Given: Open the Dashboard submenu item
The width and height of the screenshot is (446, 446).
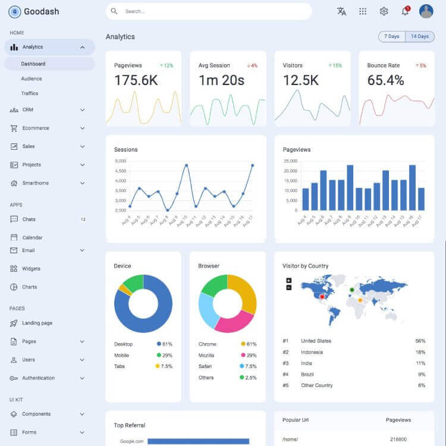Looking at the screenshot, I should pyautogui.click(x=49, y=64).
